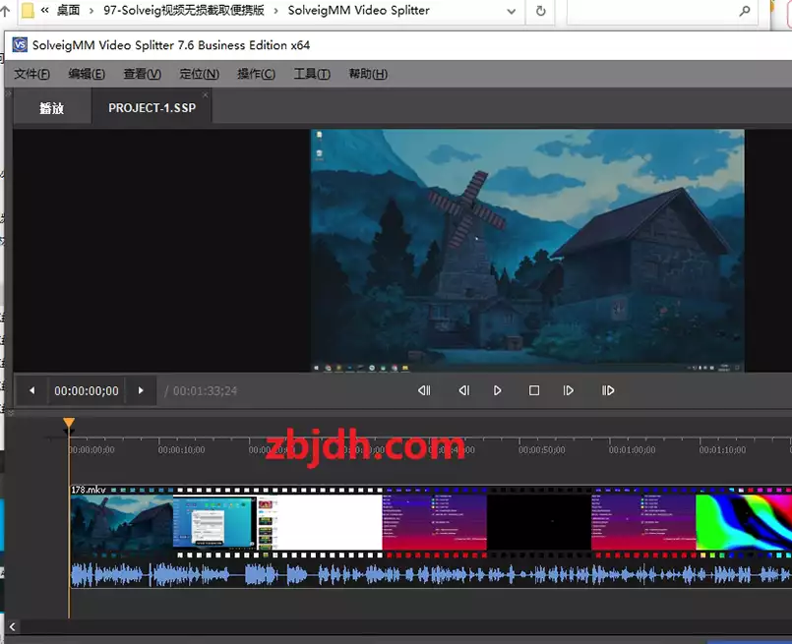
Task: Select the PROJECT-1.SSP tab
Action: [x=152, y=107]
